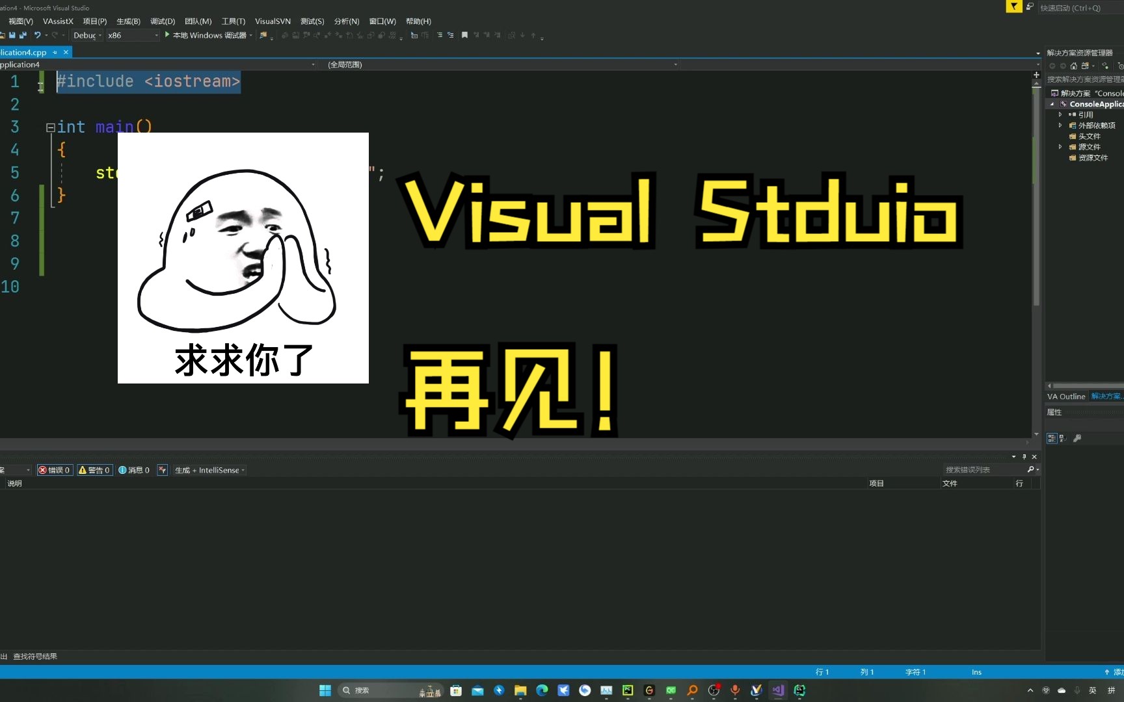Toggle the 警告 0 warnings filter
1124x702 pixels.
pyautogui.click(x=94, y=470)
